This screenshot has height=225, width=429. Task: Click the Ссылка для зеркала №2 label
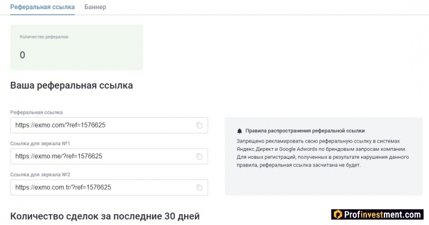40,175
